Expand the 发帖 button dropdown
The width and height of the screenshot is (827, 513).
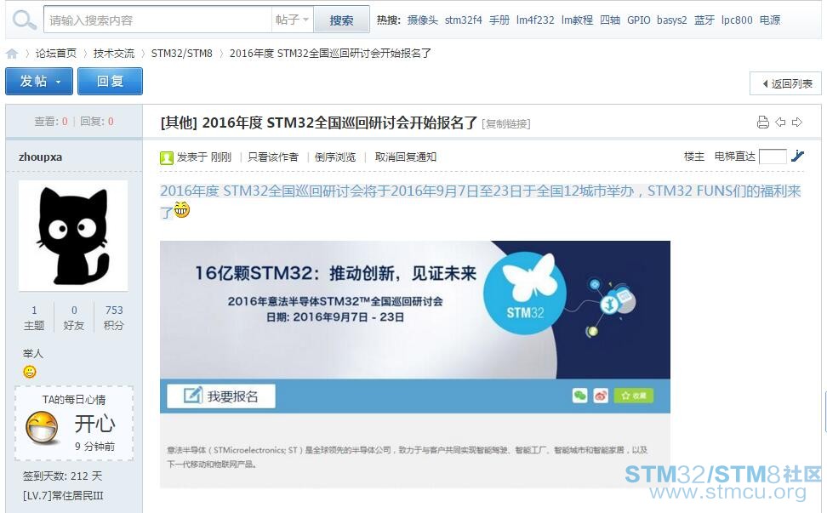tap(58, 82)
